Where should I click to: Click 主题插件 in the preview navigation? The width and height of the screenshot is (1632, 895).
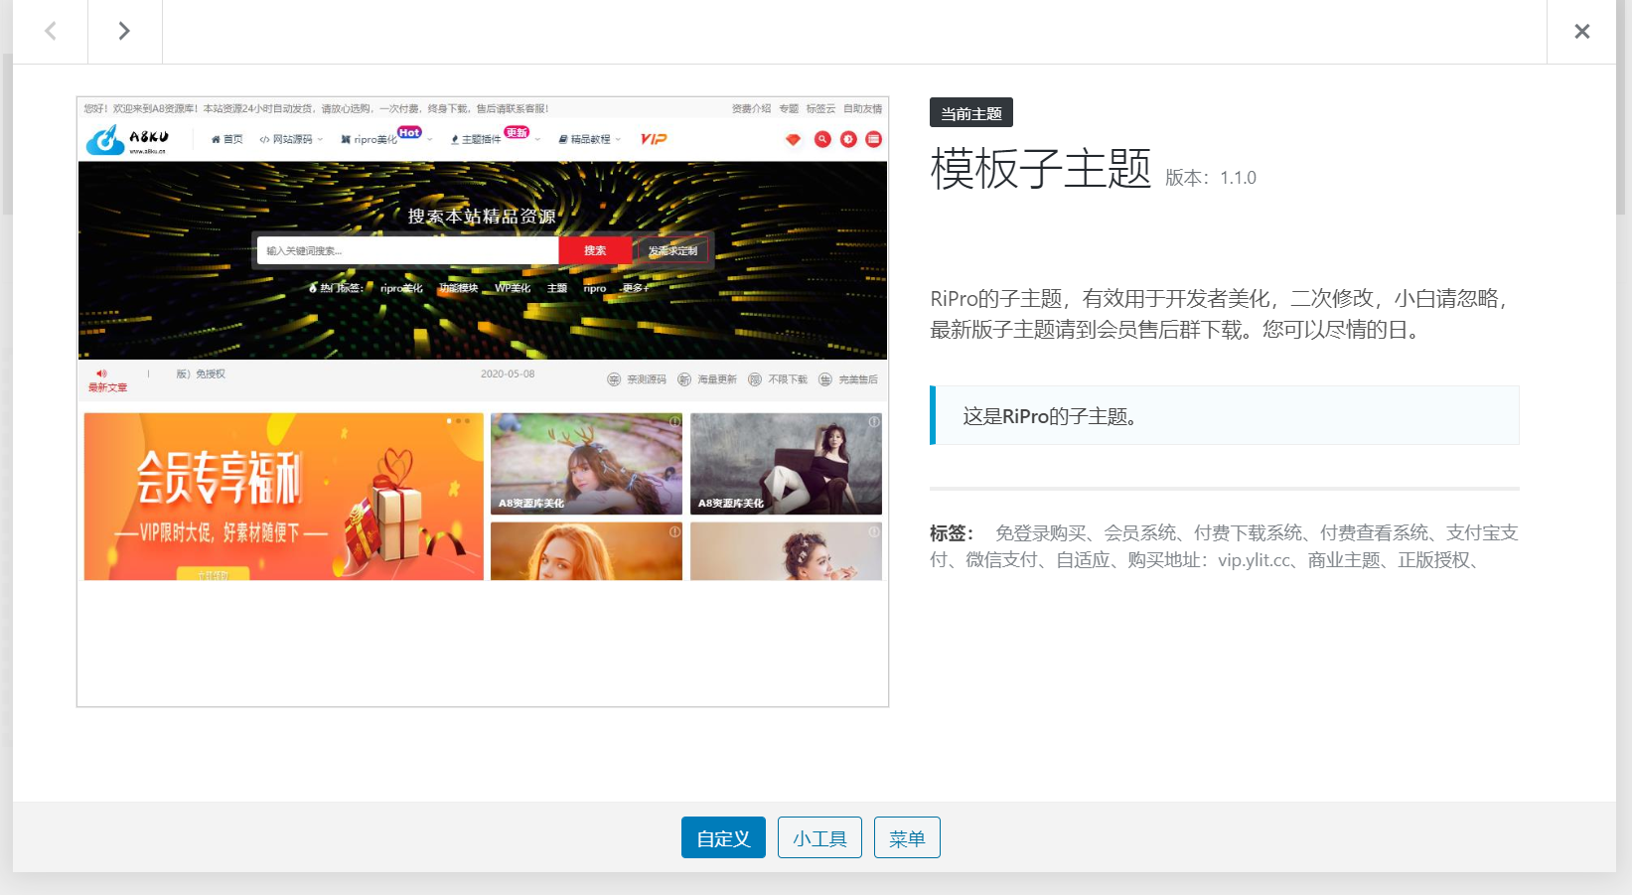[x=476, y=139]
